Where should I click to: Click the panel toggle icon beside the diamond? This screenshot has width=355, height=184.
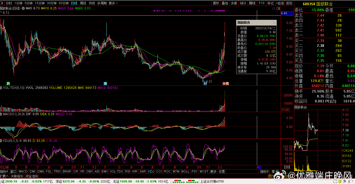coord(278,9)
